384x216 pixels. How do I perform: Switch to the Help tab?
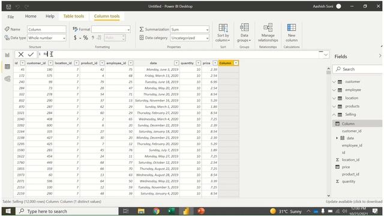(50, 16)
